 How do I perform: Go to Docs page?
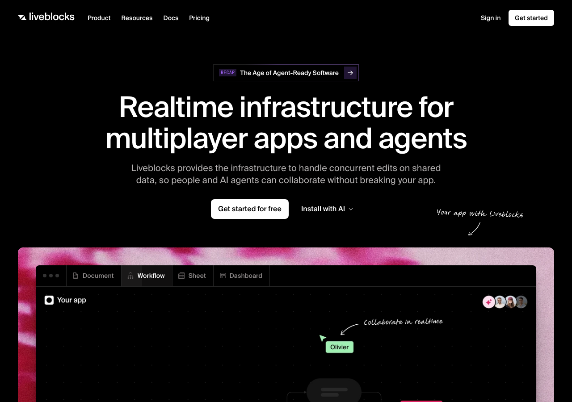click(x=171, y=18)
